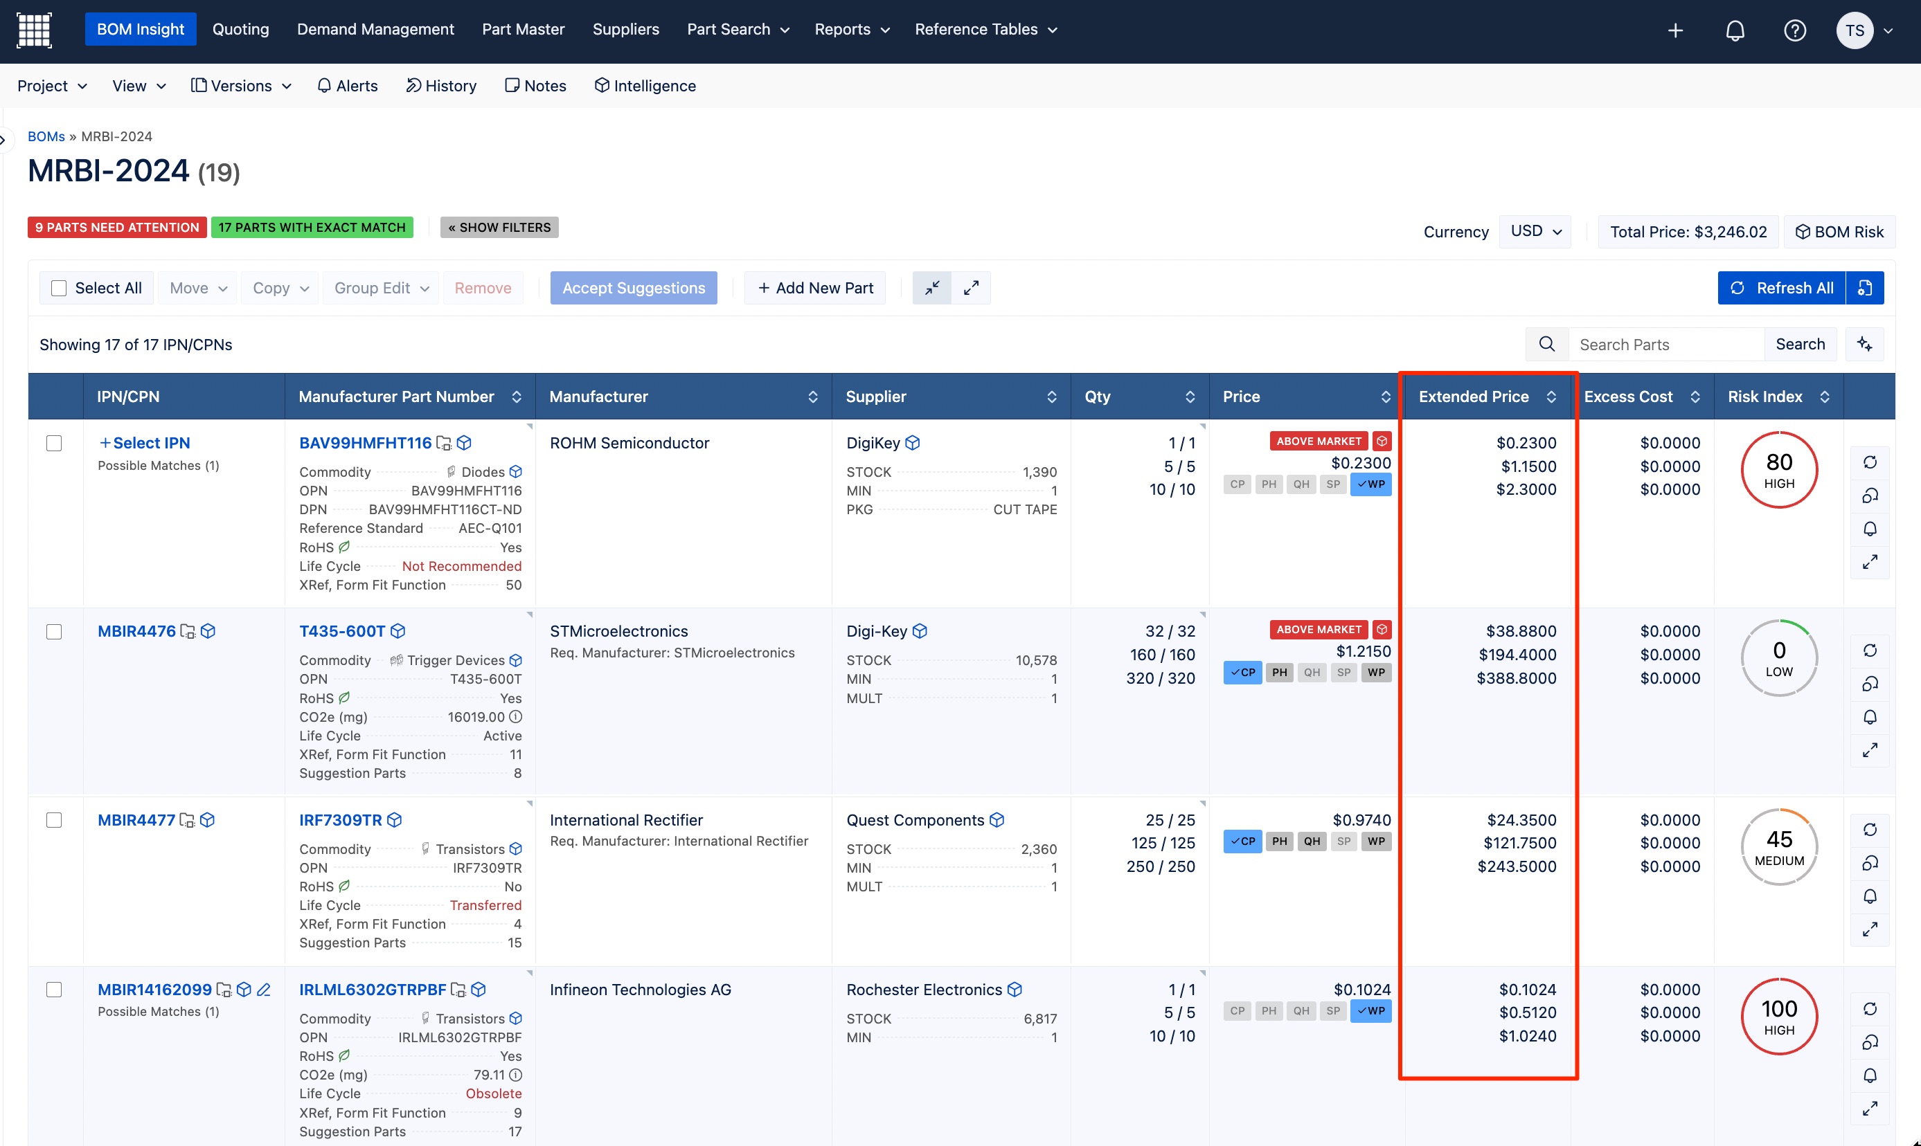Tick the checkbox for the MBIR4477 row
This screenshot has width=1921, height=1146.
pos(54,819)
